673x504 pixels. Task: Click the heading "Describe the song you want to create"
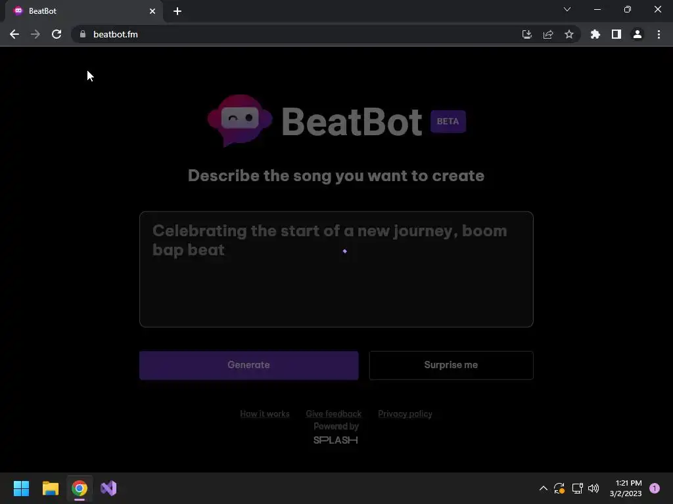click(x=336, y=176)
